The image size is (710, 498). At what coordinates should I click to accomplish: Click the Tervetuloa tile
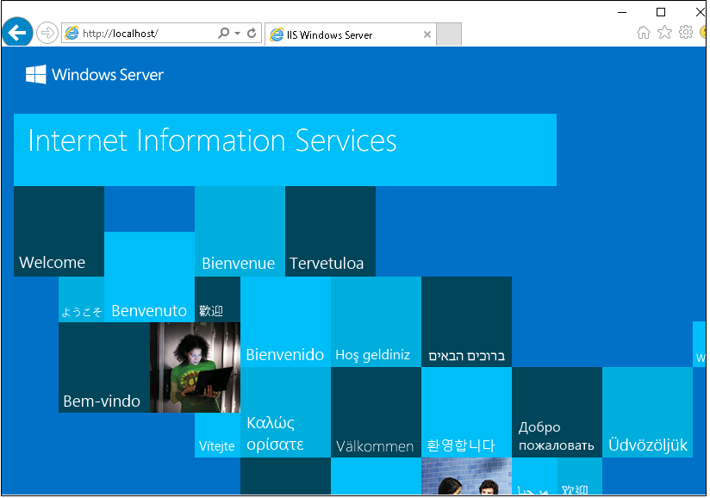click(330, 231)
